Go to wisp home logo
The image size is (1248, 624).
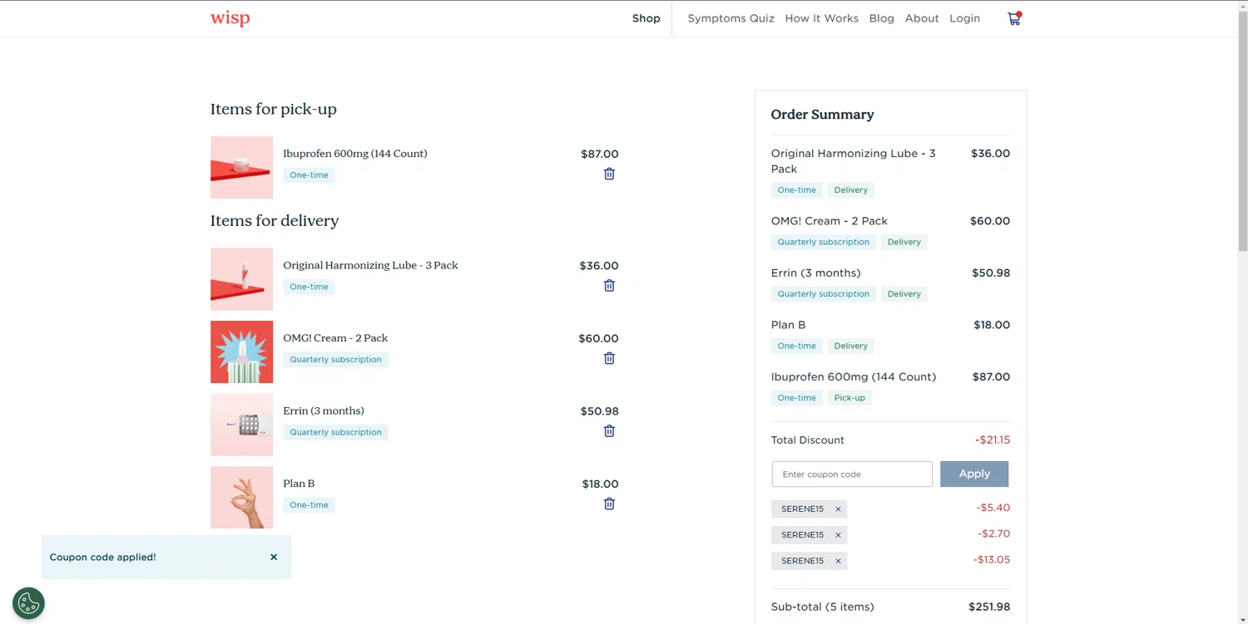tap(230, 18)
